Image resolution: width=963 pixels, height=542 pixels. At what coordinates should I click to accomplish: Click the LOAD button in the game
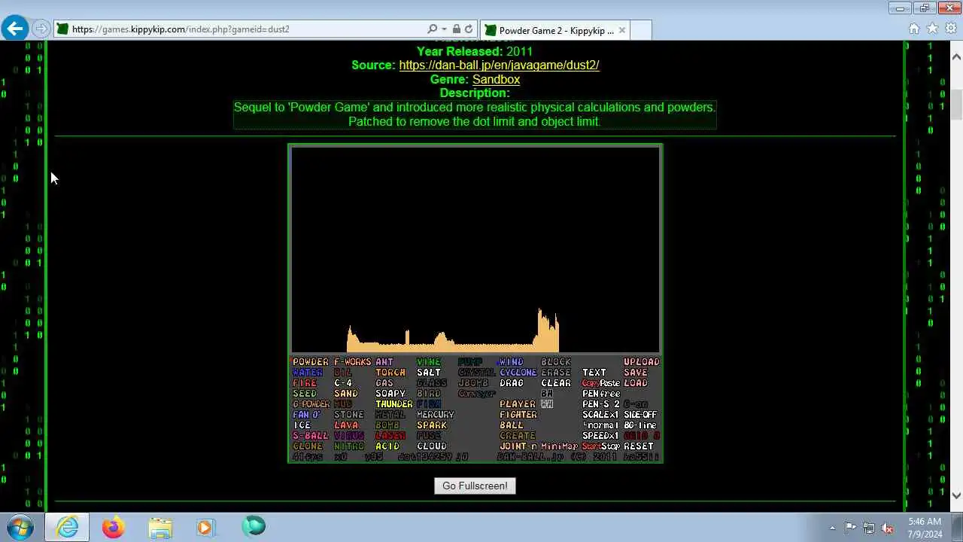(636, 383)
